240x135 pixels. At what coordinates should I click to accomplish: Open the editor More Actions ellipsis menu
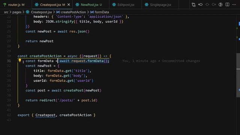(234, 4)
